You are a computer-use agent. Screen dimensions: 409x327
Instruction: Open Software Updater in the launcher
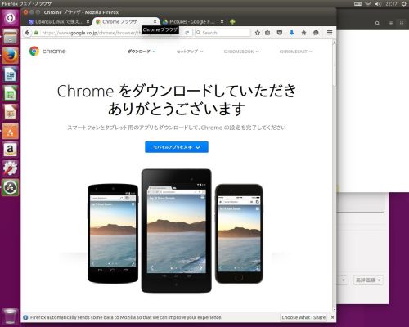(10, 187)
